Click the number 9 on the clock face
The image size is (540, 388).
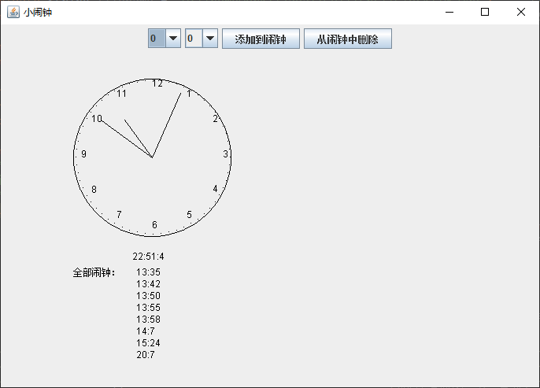coord(83,154)
